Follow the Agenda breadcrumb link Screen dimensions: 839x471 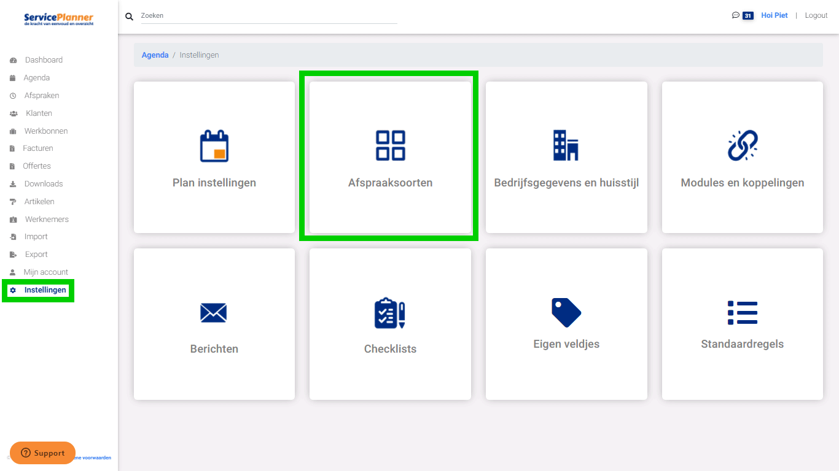pyautogui.click(x=155, y=55)
